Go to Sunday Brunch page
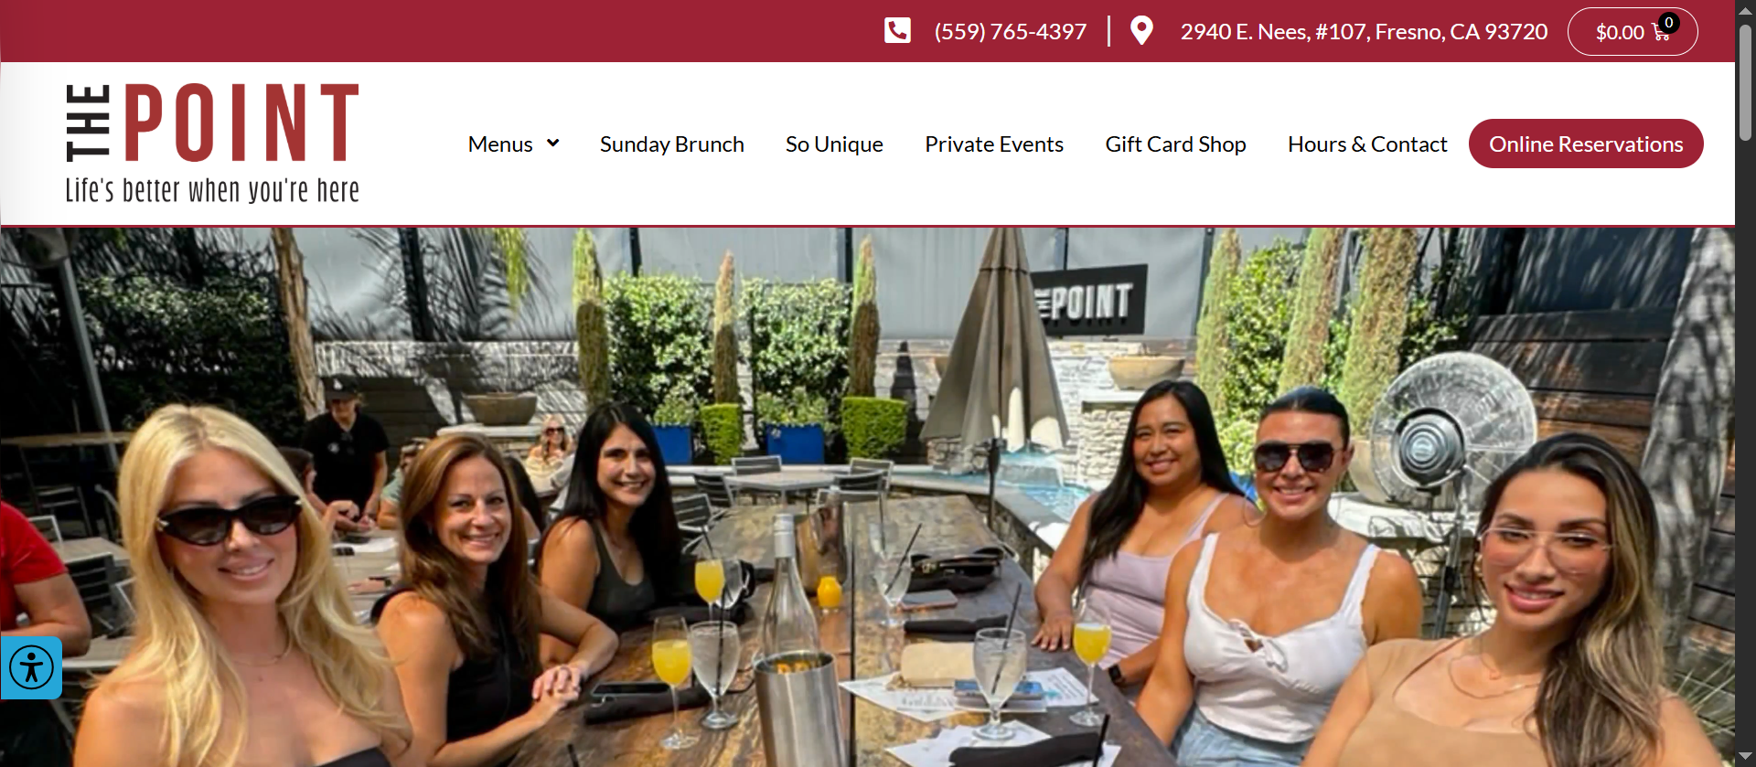This screenshot has width=1756, height=767. pyautogui.click(x=672, y=144)
